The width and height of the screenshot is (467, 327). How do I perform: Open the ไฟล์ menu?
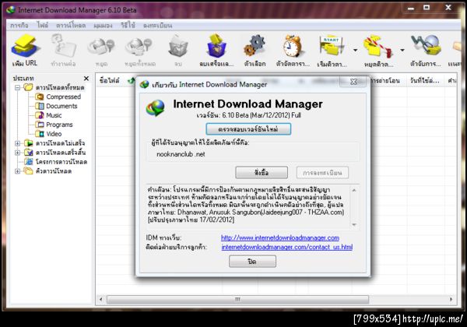[x=42, y=25]
